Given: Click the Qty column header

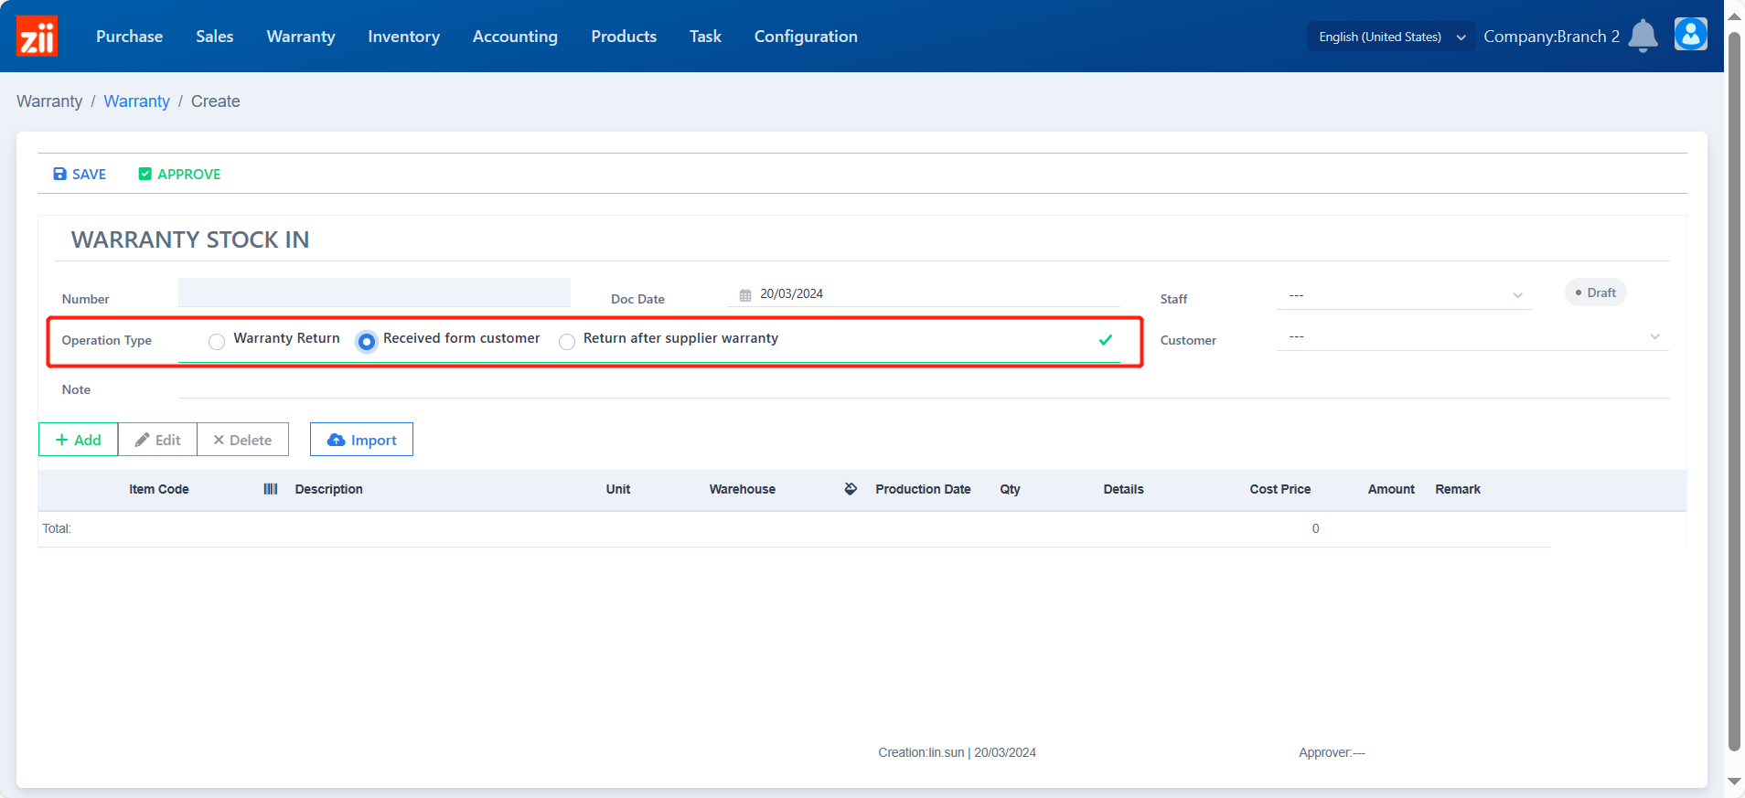Looking at the screenshot, I should point(1010,489).
